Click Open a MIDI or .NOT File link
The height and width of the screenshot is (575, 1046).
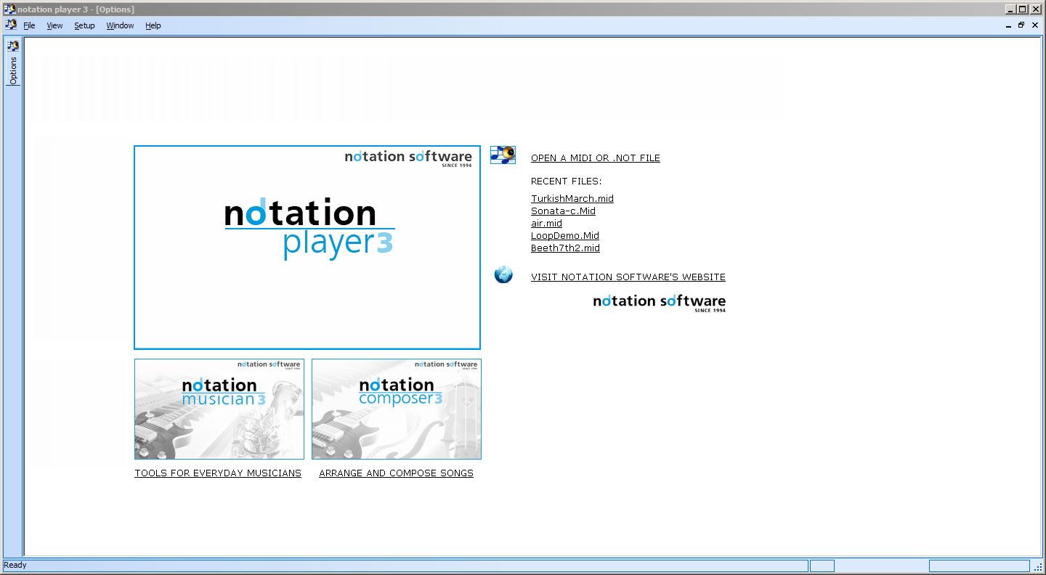tap(595, 158)
